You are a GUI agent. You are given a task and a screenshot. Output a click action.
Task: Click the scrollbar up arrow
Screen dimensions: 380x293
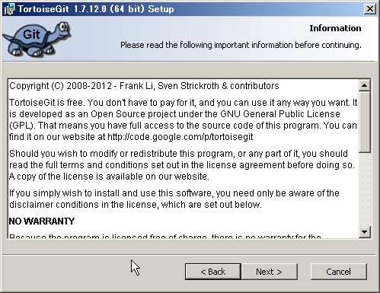pos(365,85)
